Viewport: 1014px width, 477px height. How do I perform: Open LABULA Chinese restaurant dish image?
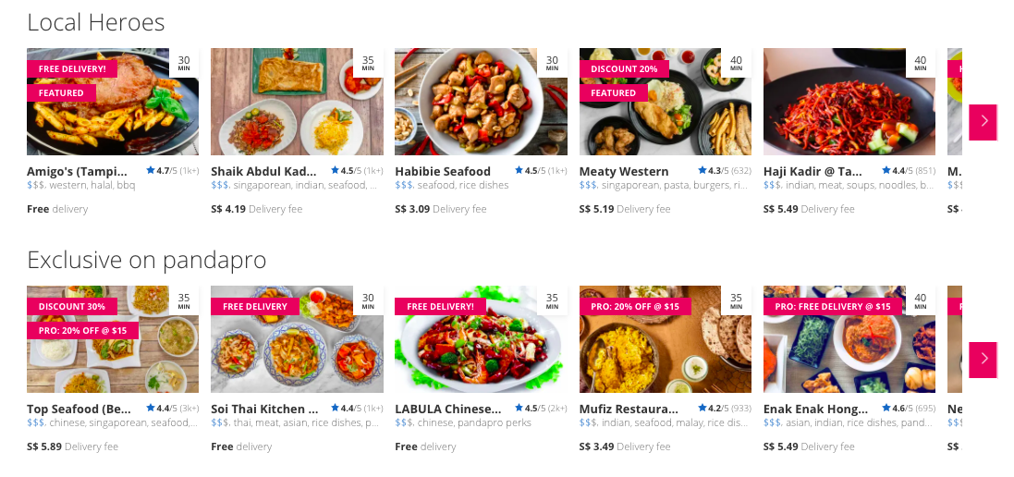481,339
